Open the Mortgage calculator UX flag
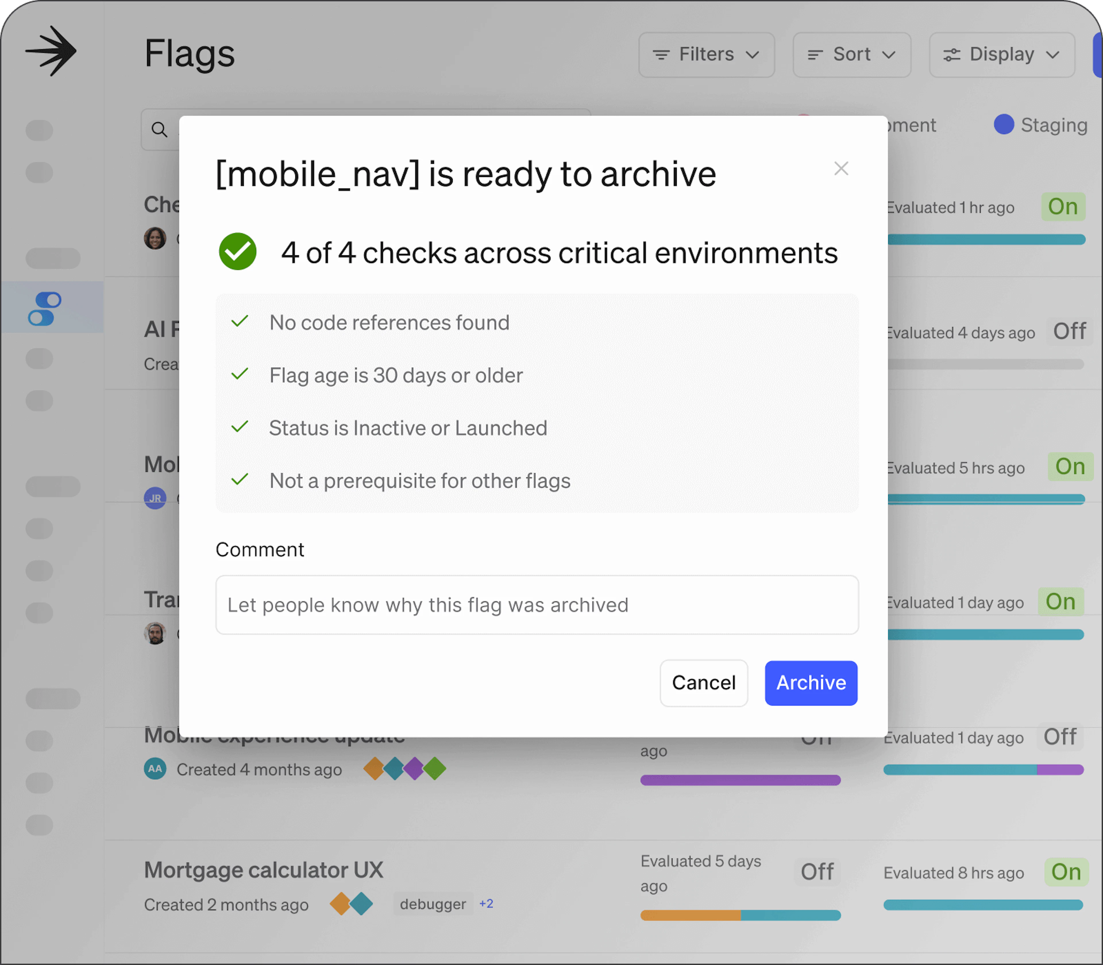1103x965 pixels. click(263, 870)
